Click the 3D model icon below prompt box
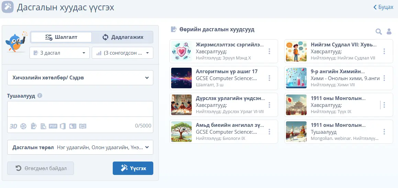This screenshot has height=188, width=398. (13, 126)
